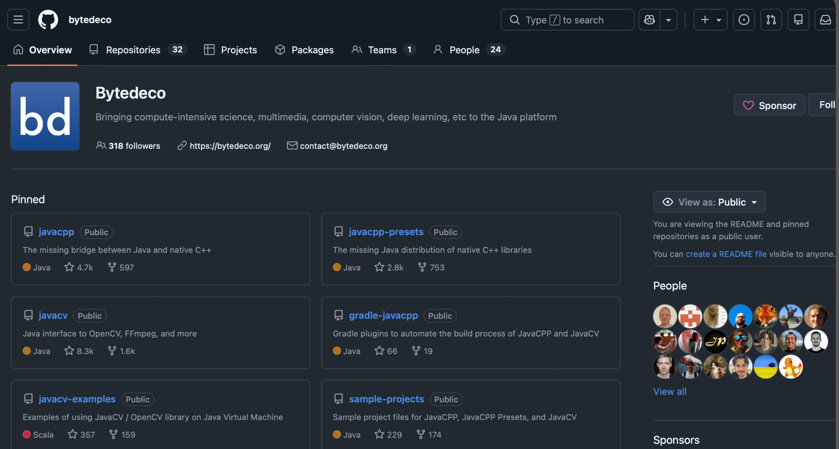Open the Teams tab
This screenshot has width=839, height=449.
(x=383, y=50)
